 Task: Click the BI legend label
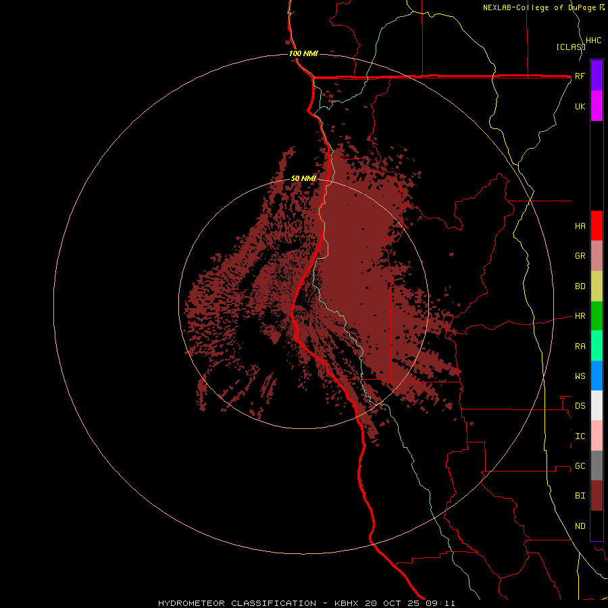580,496
